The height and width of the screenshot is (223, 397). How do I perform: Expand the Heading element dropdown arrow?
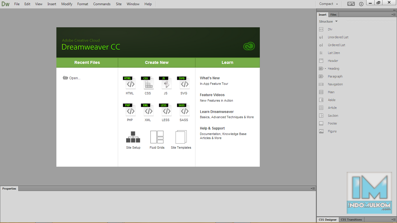coord(325,68)
